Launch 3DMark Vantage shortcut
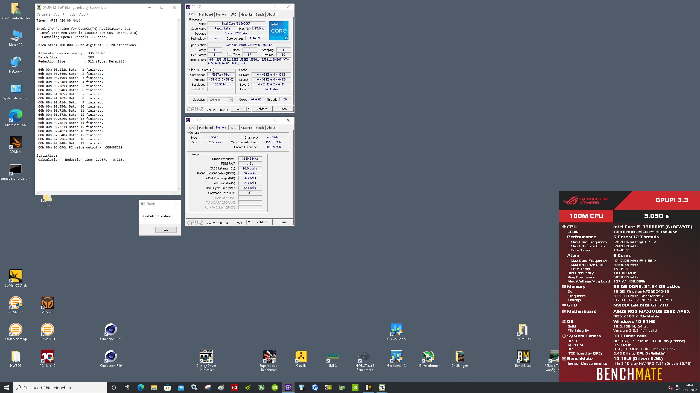 click(x=16, y=332)
